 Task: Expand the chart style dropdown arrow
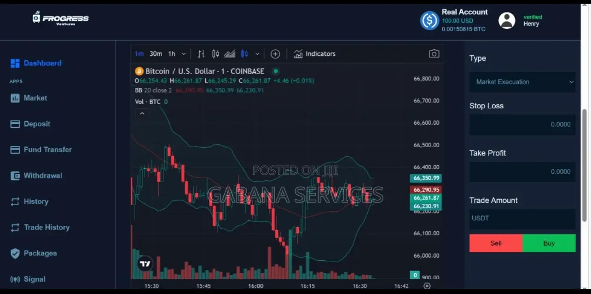tap(257, 54)
